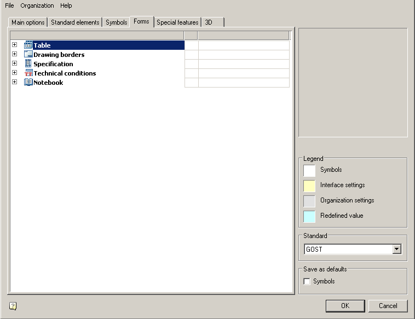Click the Technical conditions icon
The width and height of the screenshot is (415, 319).
tap(28, 73)
